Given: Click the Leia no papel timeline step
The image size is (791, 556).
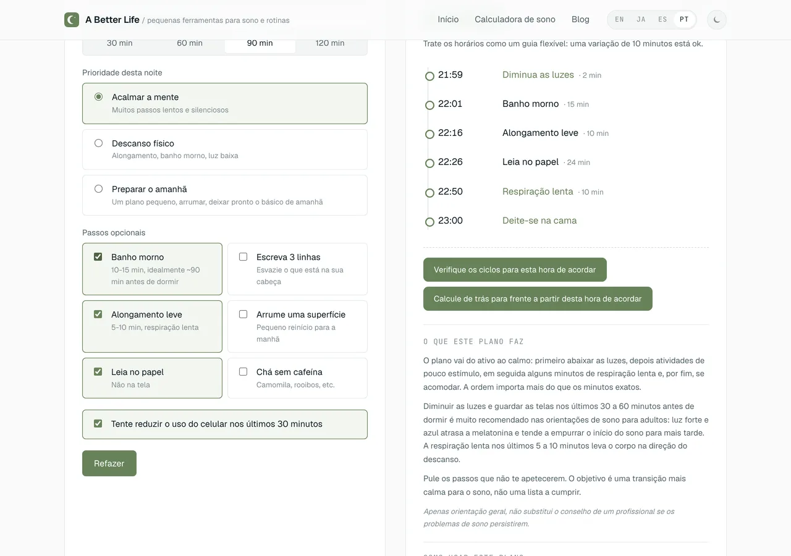Looking at the screenshot, I should (530, 162).
